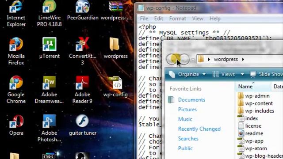Launch µTorrent desktop shortcut
Screen dimensions: 283x159
[49, 48]
